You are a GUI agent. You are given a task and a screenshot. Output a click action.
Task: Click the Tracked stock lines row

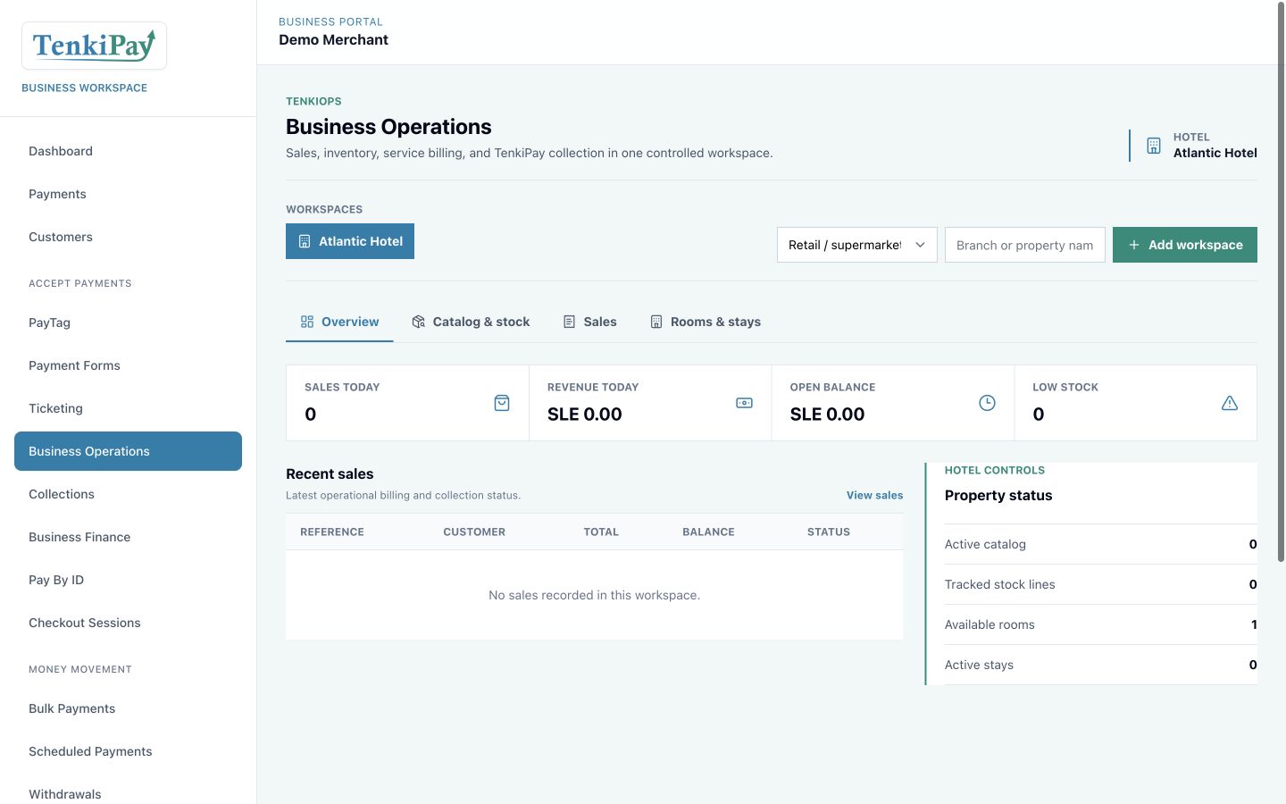point(1101,584)
